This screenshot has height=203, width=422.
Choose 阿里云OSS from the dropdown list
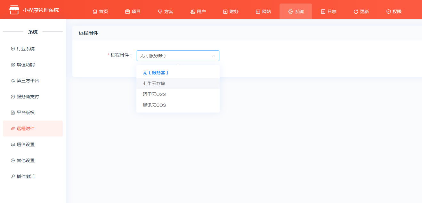coord(178,94)
